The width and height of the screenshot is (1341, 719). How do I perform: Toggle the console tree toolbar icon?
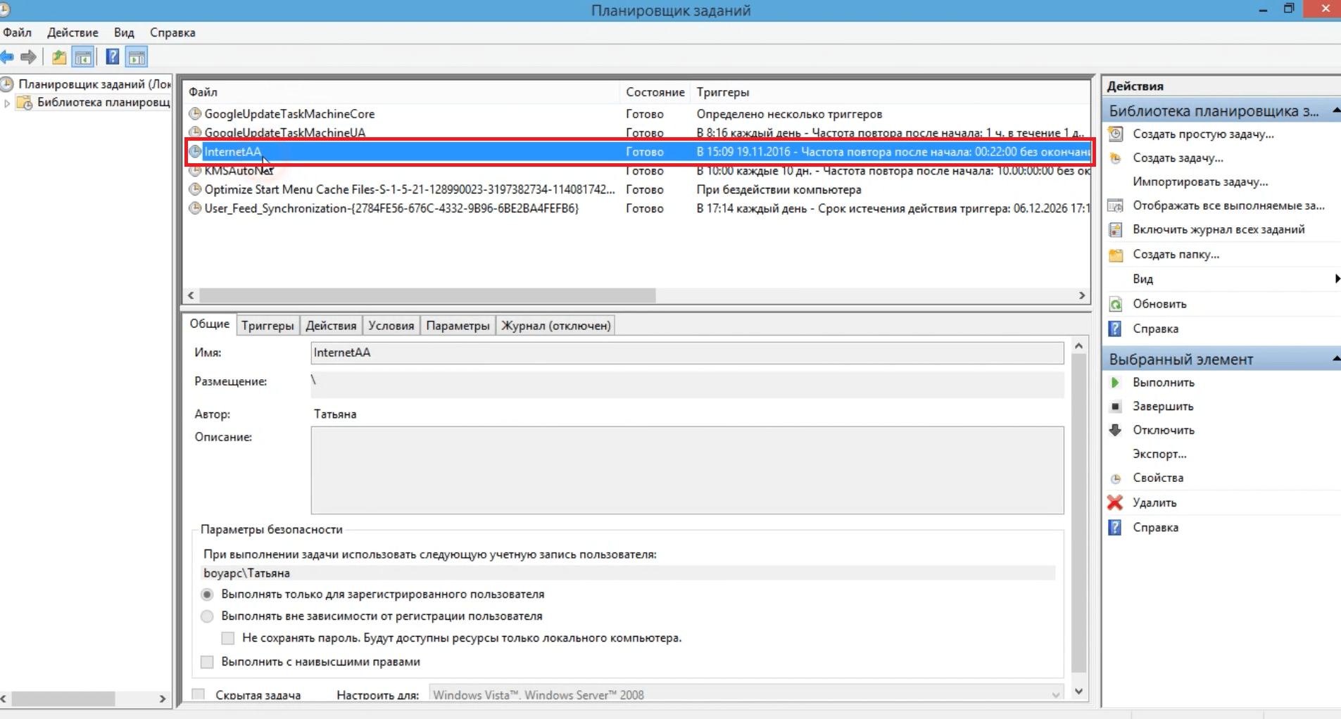[84, 57]
